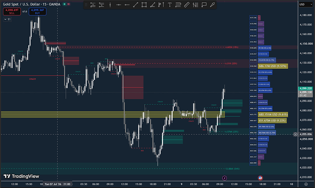Select the Horizontal Ray drawing tool
Image resolution: width=315 pixels, height=188 pixels.
click(127, 5)
